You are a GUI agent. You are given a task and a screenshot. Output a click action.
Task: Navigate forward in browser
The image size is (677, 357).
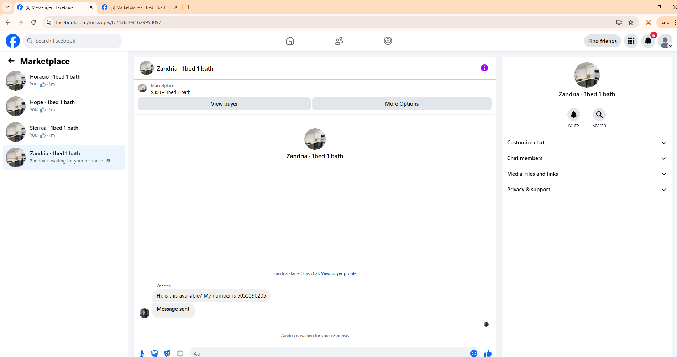[21, 22]
